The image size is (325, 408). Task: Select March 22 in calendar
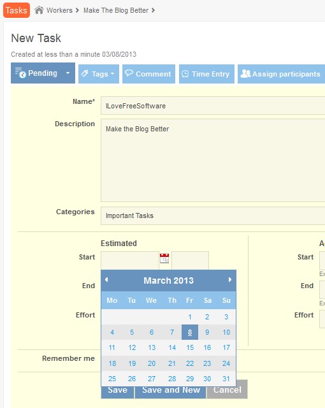coord(190,363)
